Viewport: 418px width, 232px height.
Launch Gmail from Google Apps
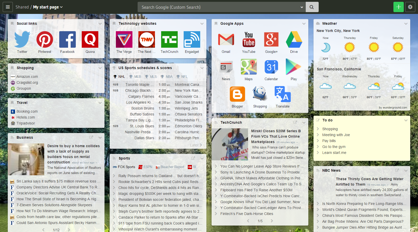pyautogui.click(x=226, y=39)
